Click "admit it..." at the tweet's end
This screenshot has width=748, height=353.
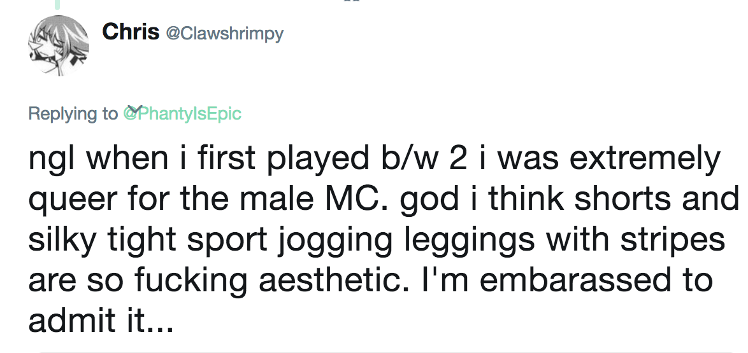(x=101, y=322)
